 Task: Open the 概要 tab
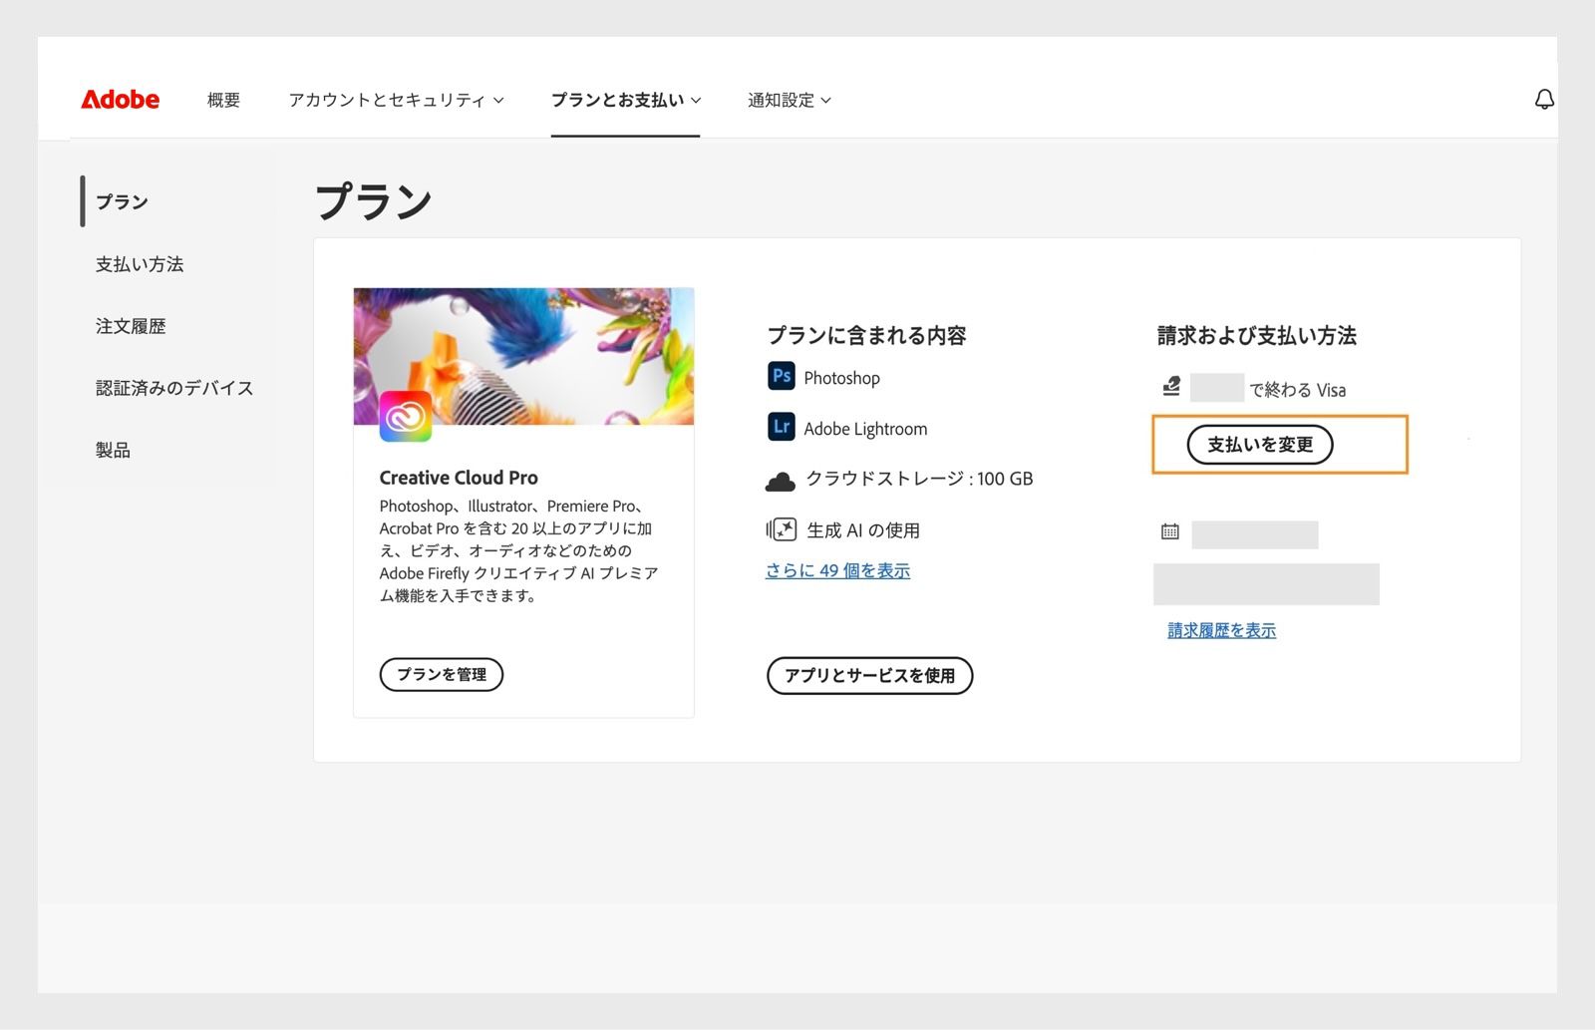coord(223,100)
